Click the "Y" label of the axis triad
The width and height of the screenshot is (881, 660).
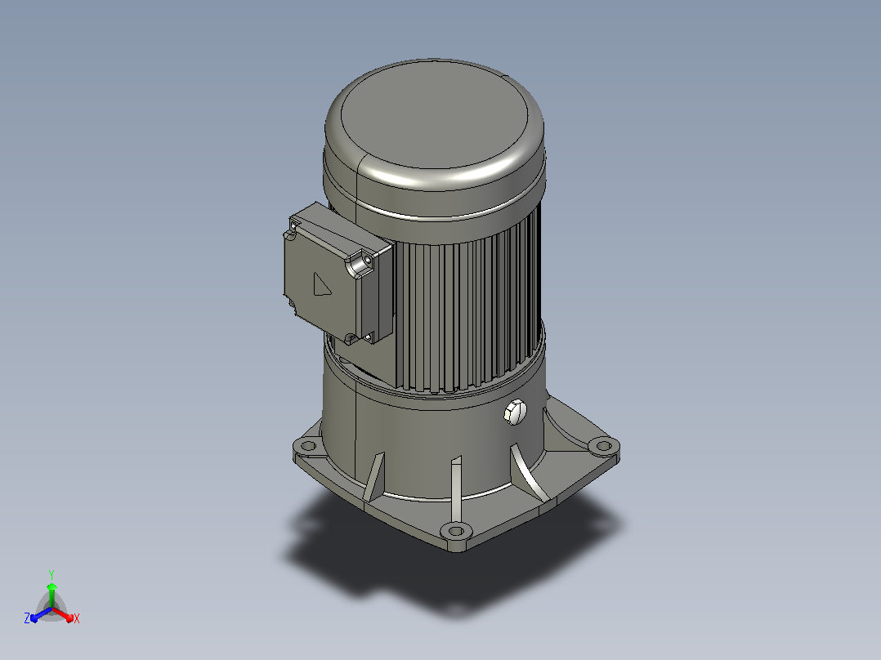[51, 575]
